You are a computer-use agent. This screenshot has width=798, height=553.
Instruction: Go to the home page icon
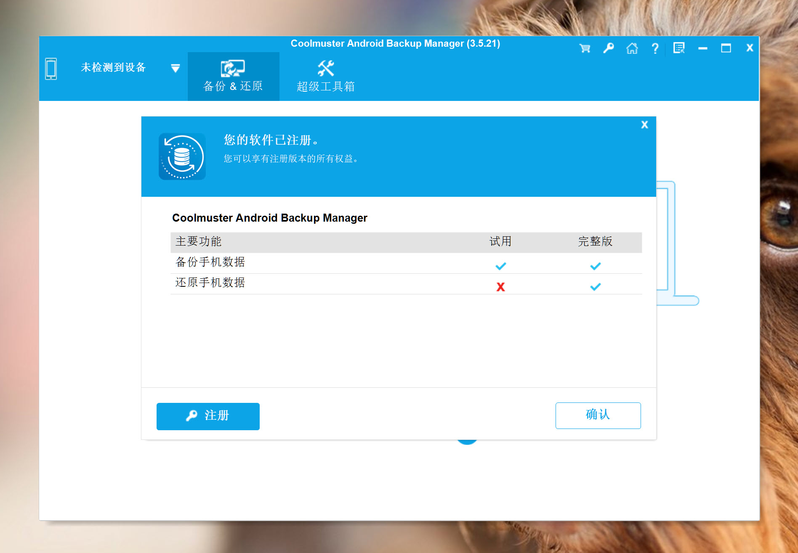[x=632, y=48]
